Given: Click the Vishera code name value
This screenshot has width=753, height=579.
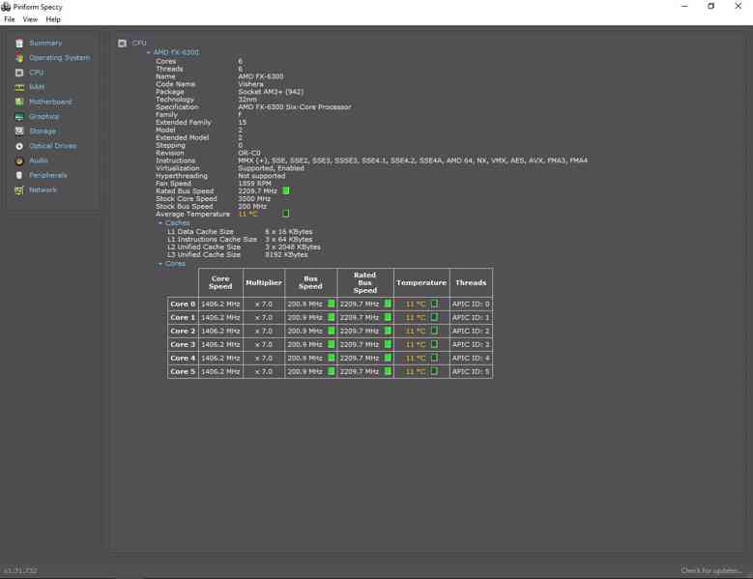Looking at the screenshot, I should [x=250, y=84].
